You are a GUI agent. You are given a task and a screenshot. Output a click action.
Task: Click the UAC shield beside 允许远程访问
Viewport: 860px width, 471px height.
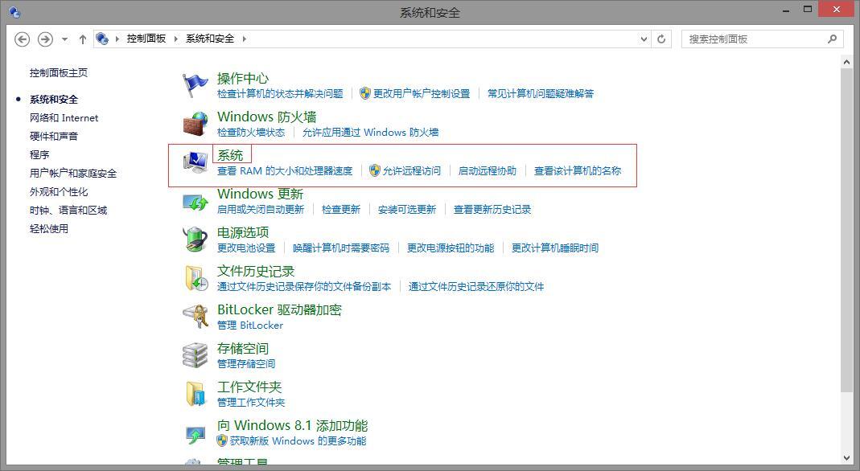pos(373,170)
